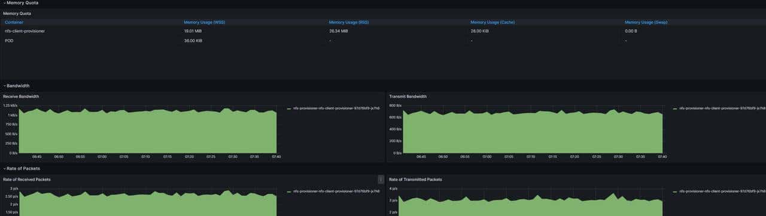Click the 26.34 MiB RSS value
766x216 pixels.
point(339,30)
